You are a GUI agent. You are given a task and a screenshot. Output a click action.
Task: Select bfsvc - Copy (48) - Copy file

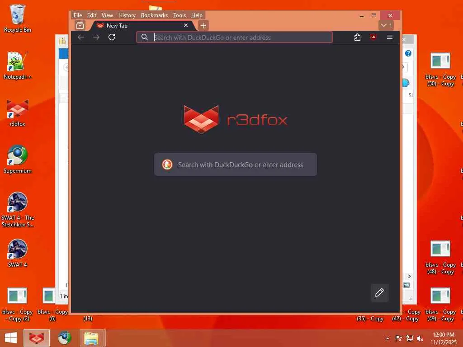440,257
